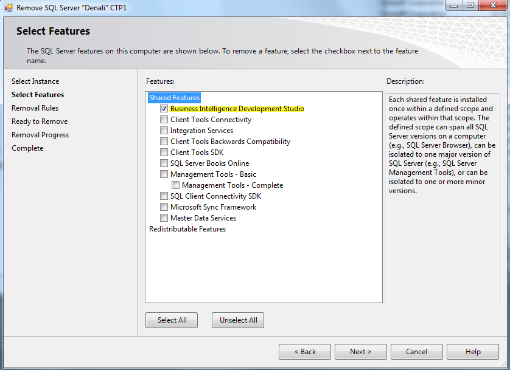The image size is (510, 370).
Task: Select the Redistributable Features node
Action: click(x=187, y=229)
